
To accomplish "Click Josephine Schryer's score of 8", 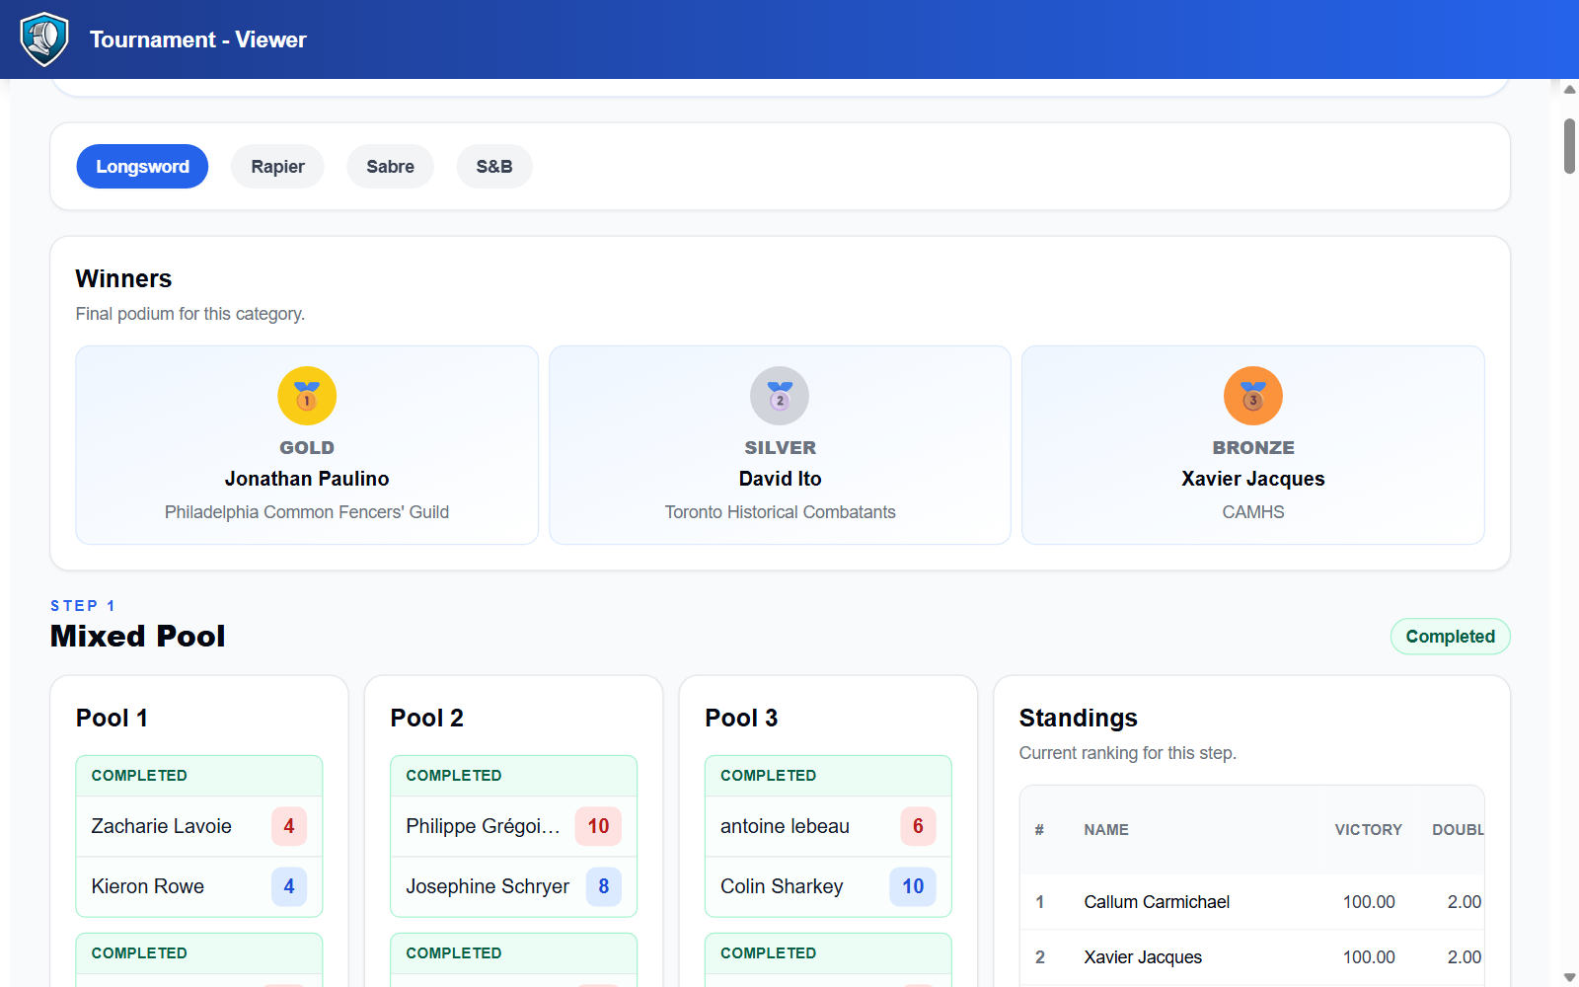I will 604,886.
